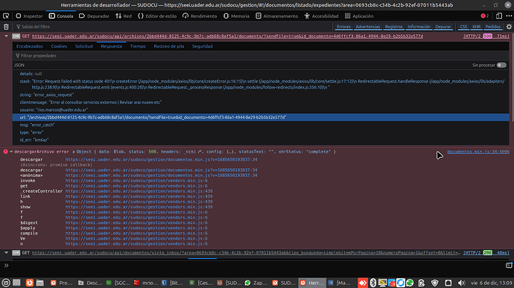Image resolution: width=514 pixels, height=288 pixels.
Task: Toggle Registros filter
Action: pyautogui.click(x=393, y=27)
